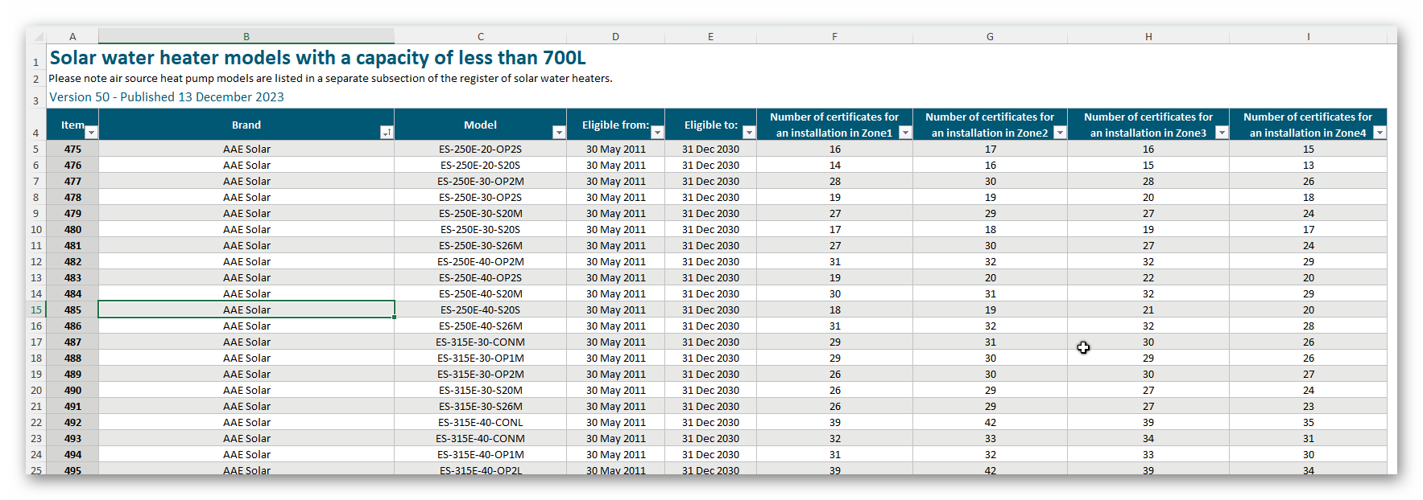Expand the 'Eligible to:' filter arrow
Screen dimensions: 1423x500
(749, 133)
